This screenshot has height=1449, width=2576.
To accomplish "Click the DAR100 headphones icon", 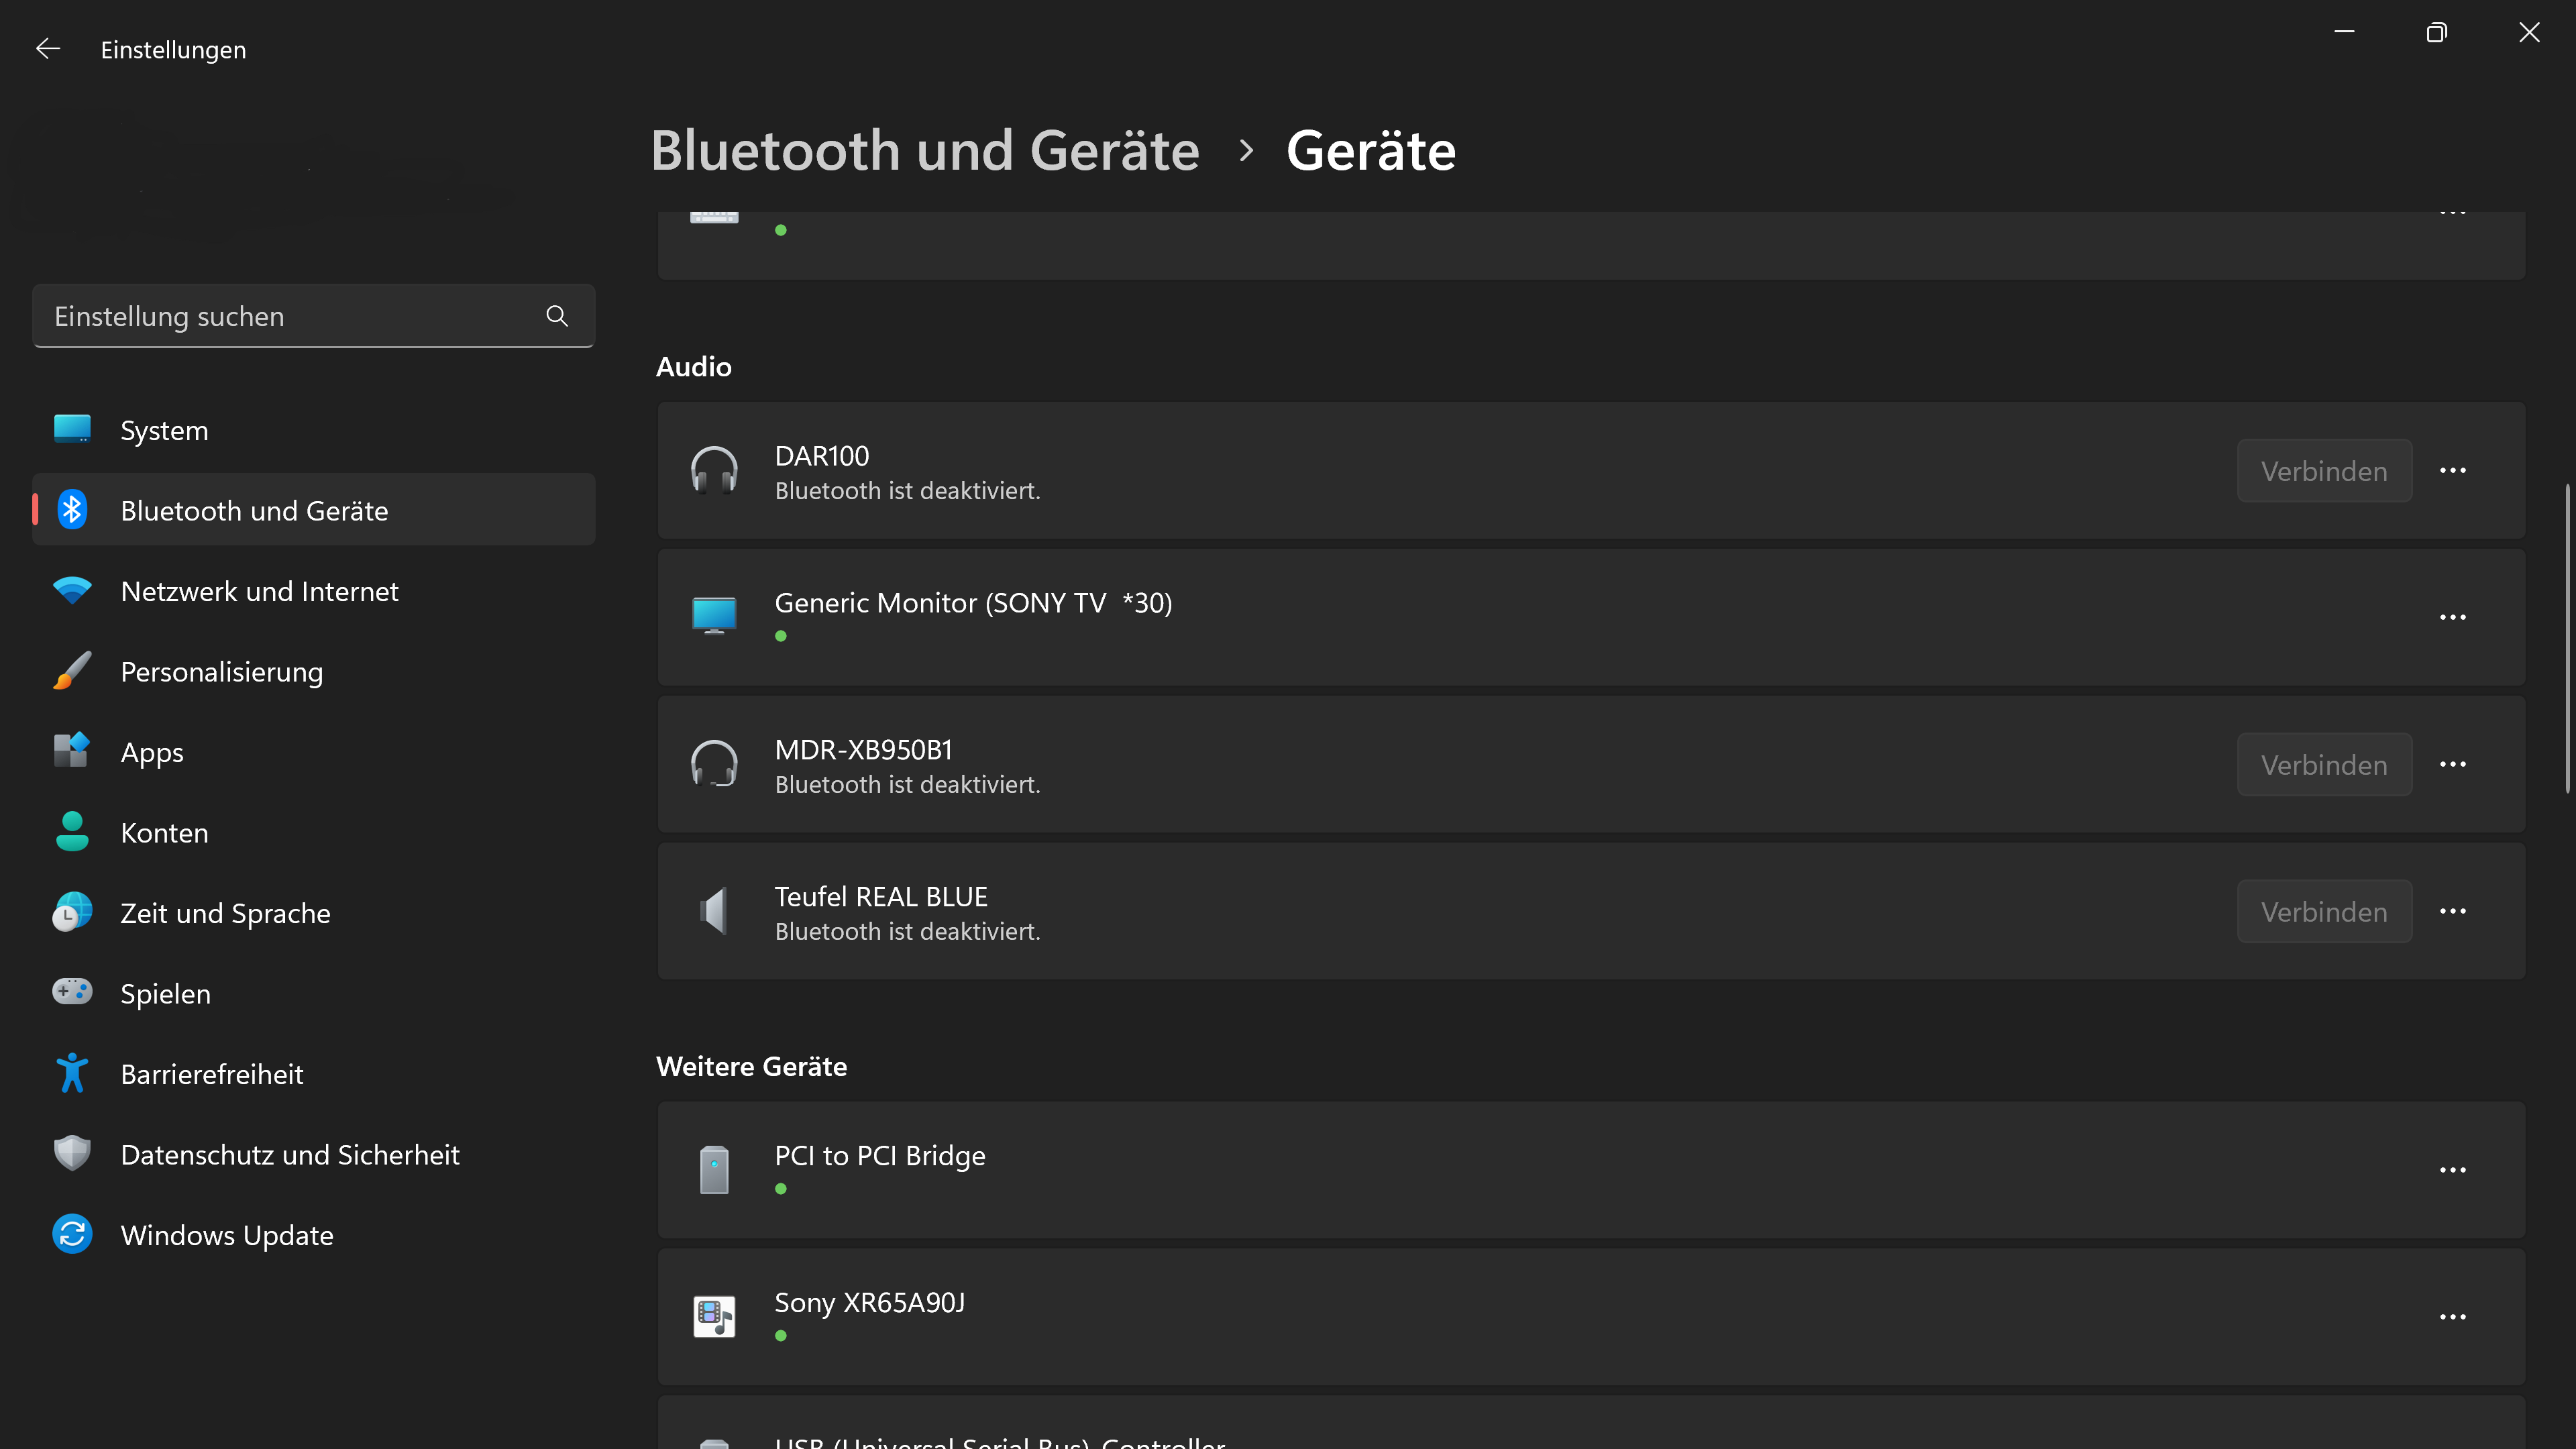I will point(714,470).
